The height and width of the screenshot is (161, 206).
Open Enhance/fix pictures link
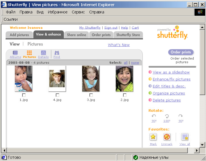172,79
